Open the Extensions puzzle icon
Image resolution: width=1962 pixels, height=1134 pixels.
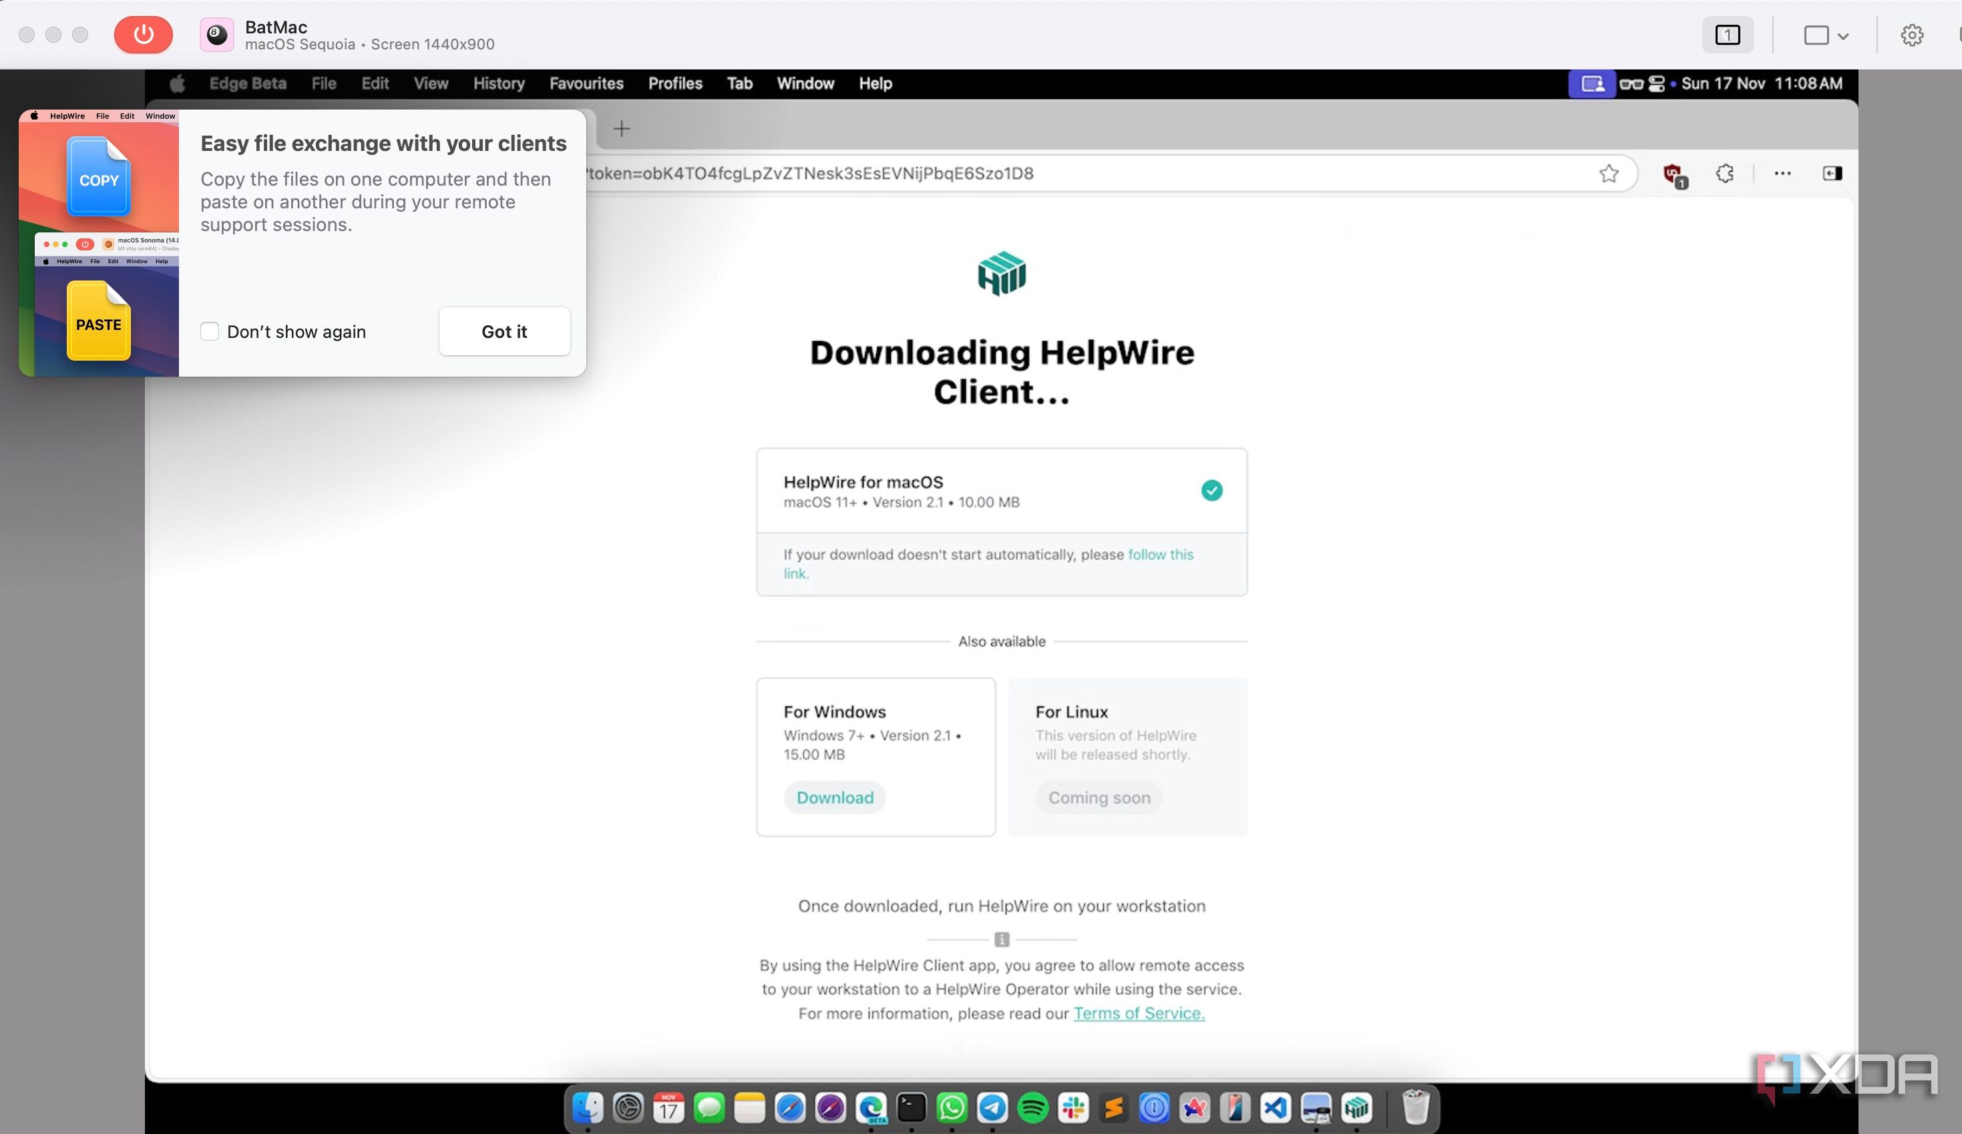pos(1724,173)
